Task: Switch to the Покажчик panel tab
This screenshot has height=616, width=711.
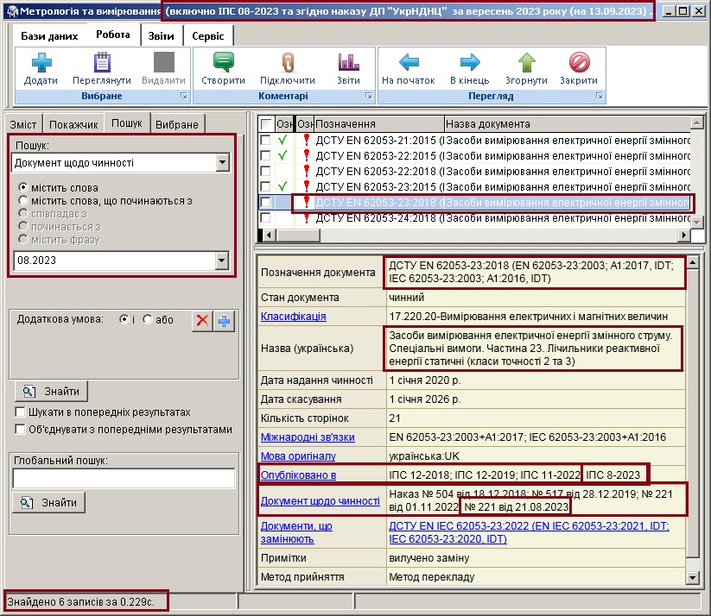Action: [73, 124]
